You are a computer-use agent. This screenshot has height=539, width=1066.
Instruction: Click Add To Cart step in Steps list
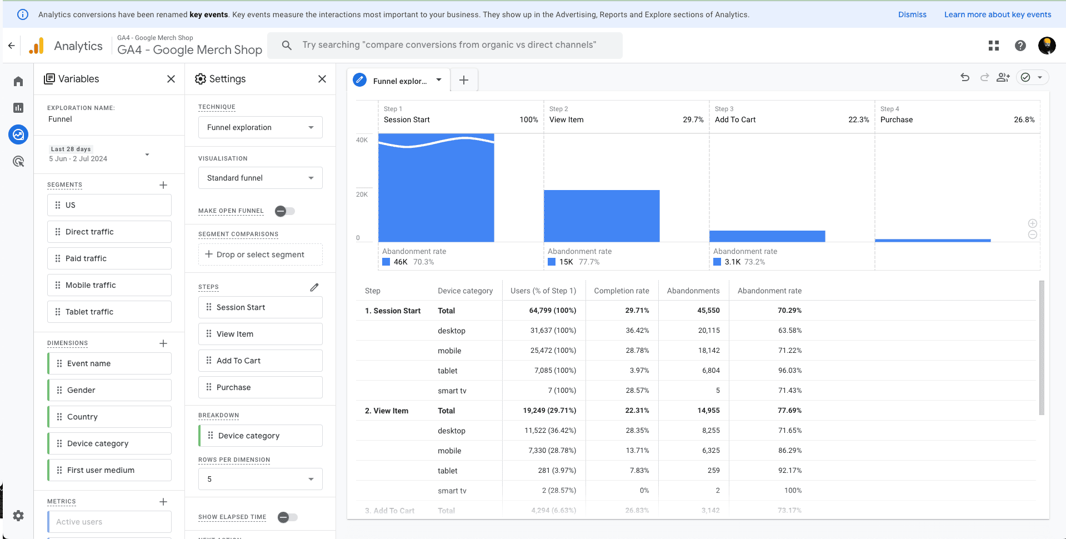click(261, 361)
